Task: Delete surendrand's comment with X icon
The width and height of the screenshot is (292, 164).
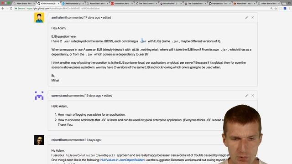Action: [x=253, y=96]
